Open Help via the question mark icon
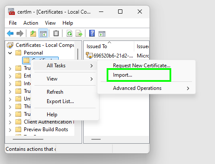 point(92,33)
